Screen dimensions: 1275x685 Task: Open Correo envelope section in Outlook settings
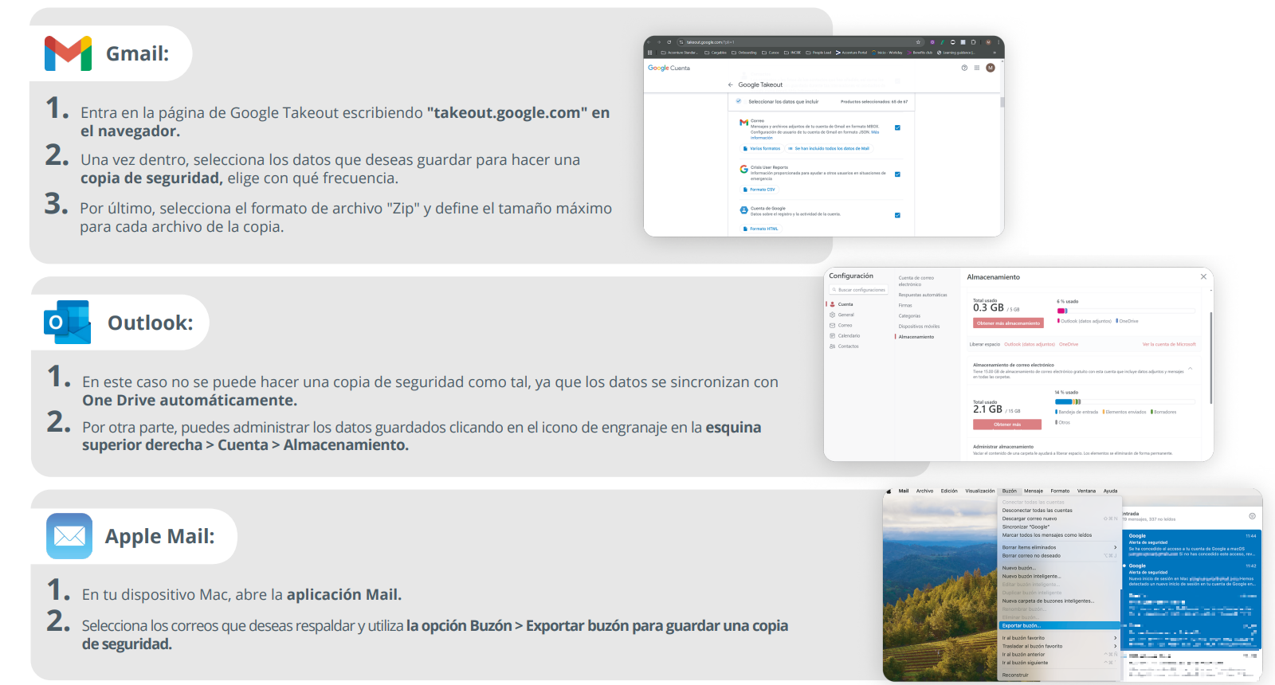click(x=841, y=325)
